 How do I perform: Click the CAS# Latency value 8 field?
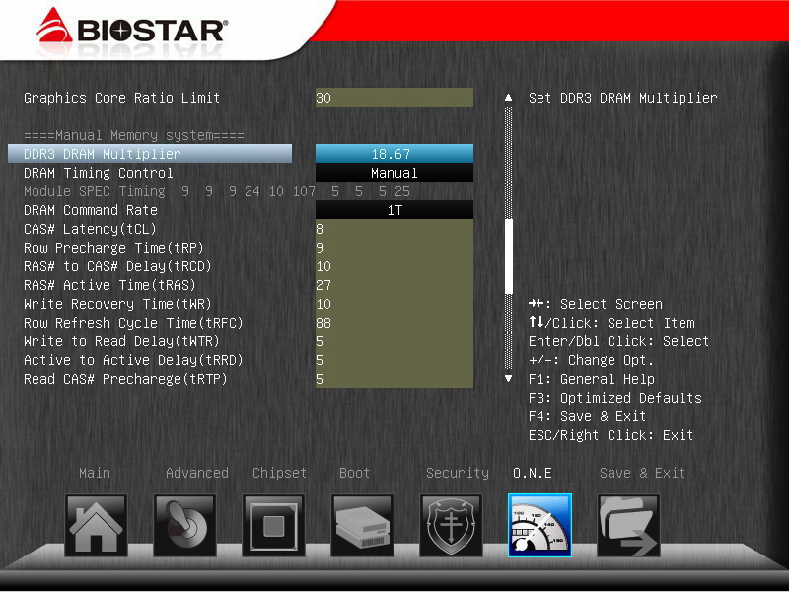coord(394,229)
